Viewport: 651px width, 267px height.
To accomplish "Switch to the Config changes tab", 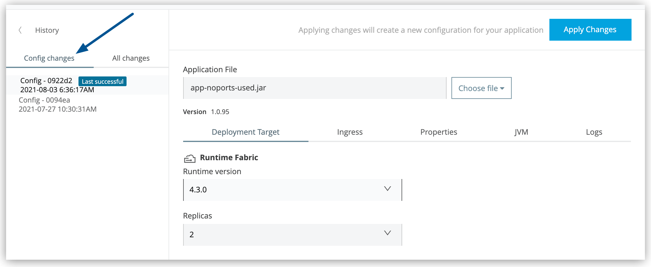I will pos(49,58).
